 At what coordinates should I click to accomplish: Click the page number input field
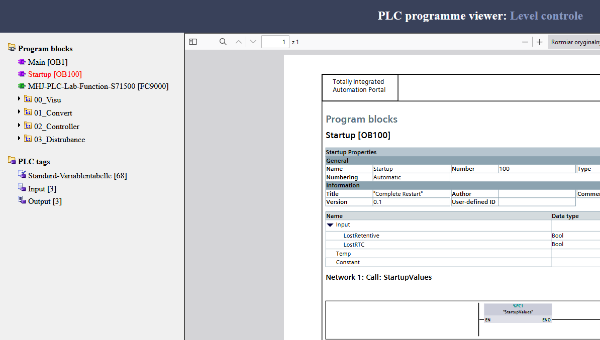pos(275,42)
